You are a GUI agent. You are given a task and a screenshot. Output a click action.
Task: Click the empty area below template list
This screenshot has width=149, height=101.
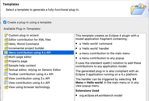click(38, 95)
